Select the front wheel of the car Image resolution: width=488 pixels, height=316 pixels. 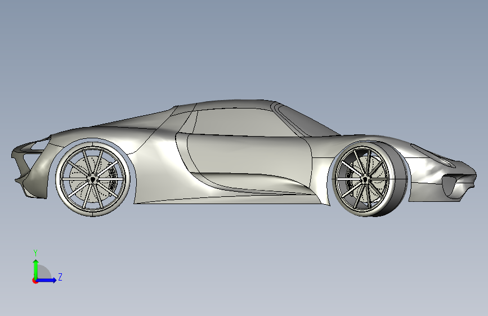click(369, 179)
